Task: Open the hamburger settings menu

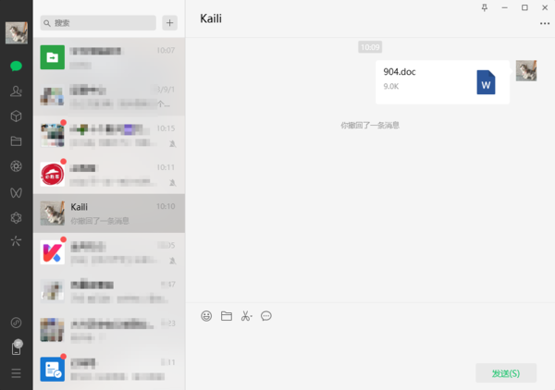Action: click(x=16, y=373)
